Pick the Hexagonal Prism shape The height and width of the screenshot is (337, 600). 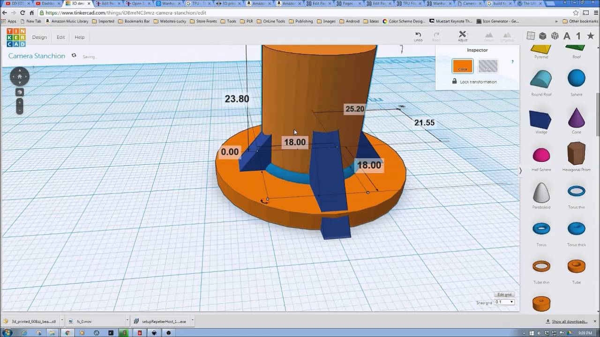tap(577, 154)
